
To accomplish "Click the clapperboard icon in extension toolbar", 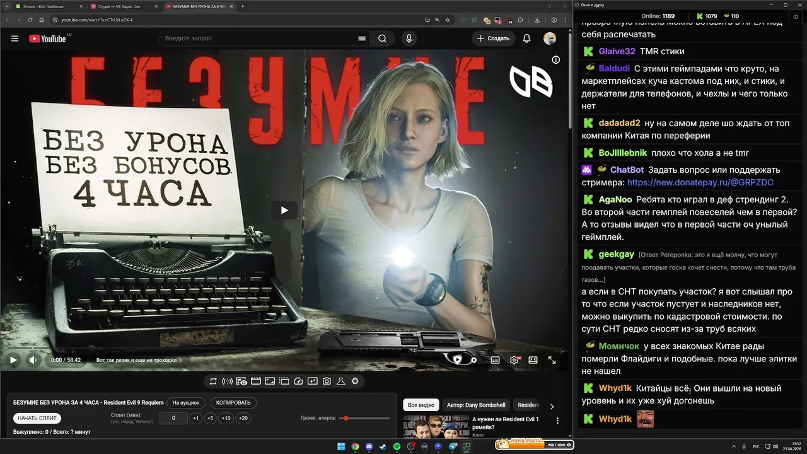I will pyautogui.click(x=255, y=381).
